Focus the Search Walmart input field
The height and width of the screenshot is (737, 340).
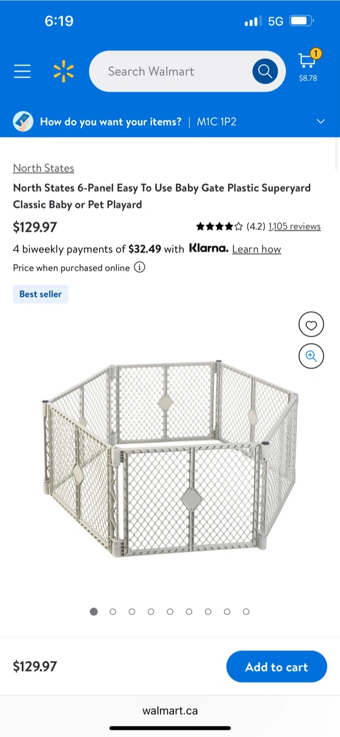click(169, 71)
